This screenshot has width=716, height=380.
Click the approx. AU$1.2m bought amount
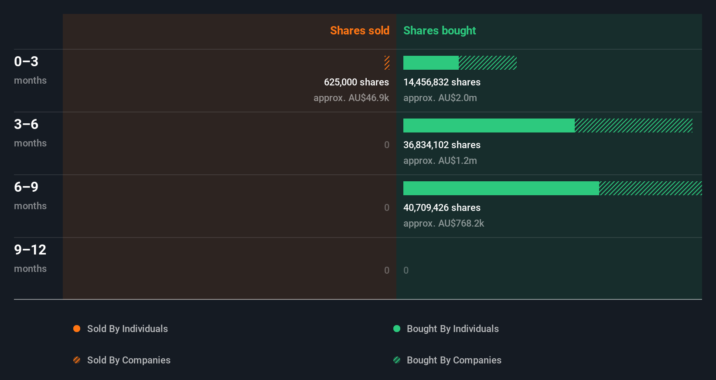(440, 161)
